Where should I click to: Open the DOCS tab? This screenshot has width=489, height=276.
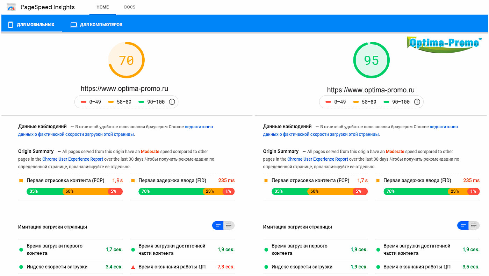[130, 7]
